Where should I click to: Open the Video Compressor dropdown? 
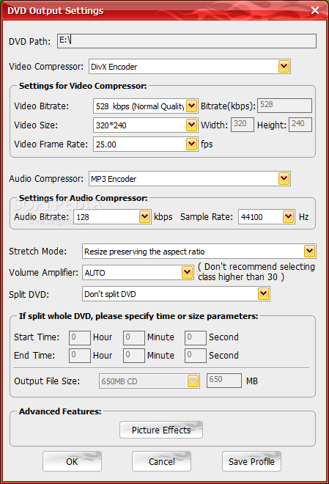190,66
